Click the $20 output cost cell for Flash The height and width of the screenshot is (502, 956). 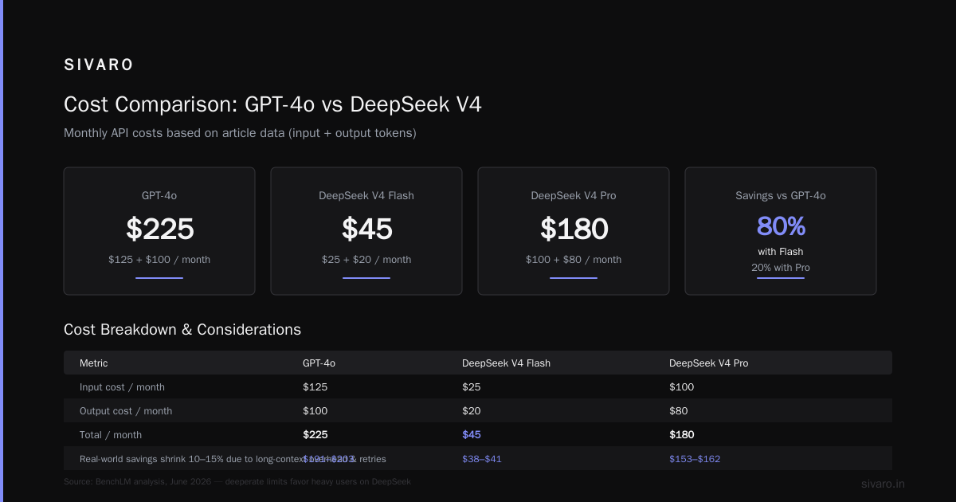pyautogui.click(x=472, y=410)
